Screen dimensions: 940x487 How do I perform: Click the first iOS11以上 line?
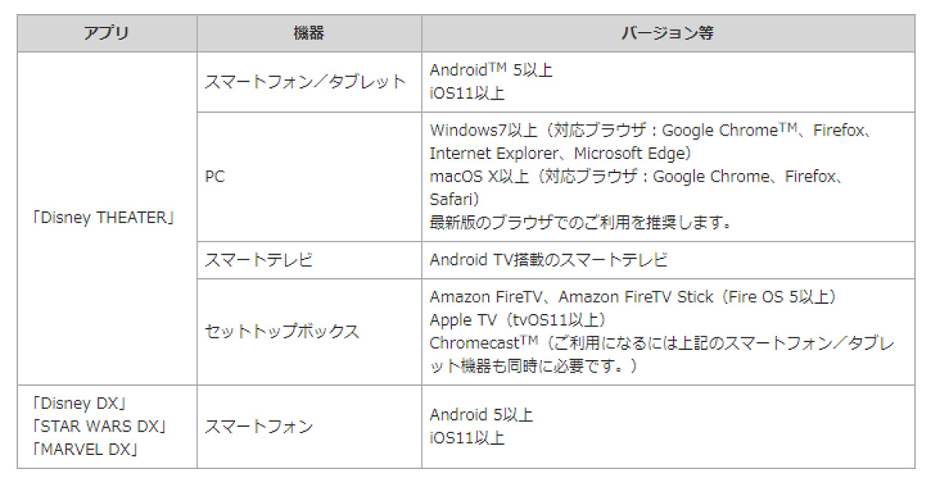coord(467,93)
